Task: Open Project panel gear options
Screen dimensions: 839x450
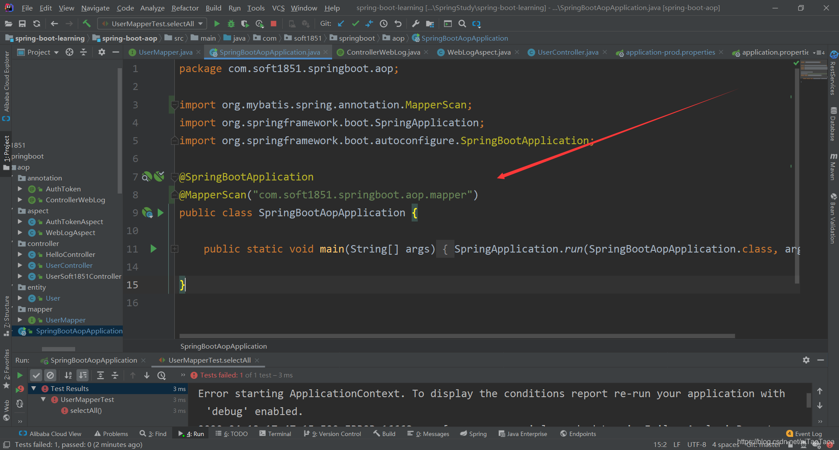Action: pyautogui.click(x=102, y=52)
